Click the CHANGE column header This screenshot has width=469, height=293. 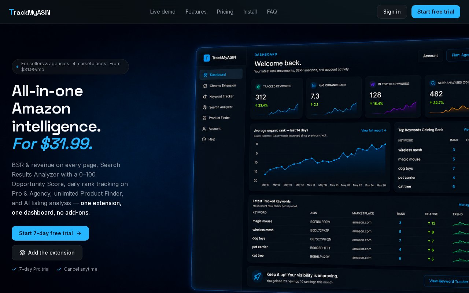click(x=431, y=214)
